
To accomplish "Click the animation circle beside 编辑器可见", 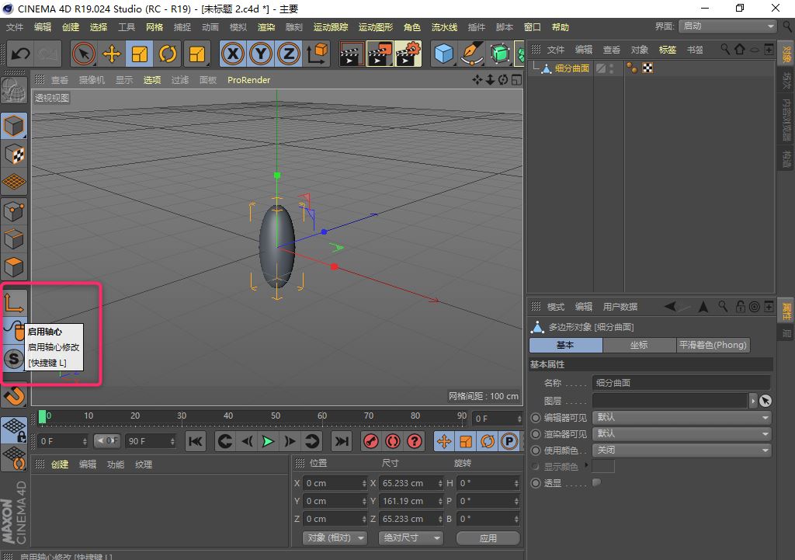I will pyautogui.click(x=536, y=417).
